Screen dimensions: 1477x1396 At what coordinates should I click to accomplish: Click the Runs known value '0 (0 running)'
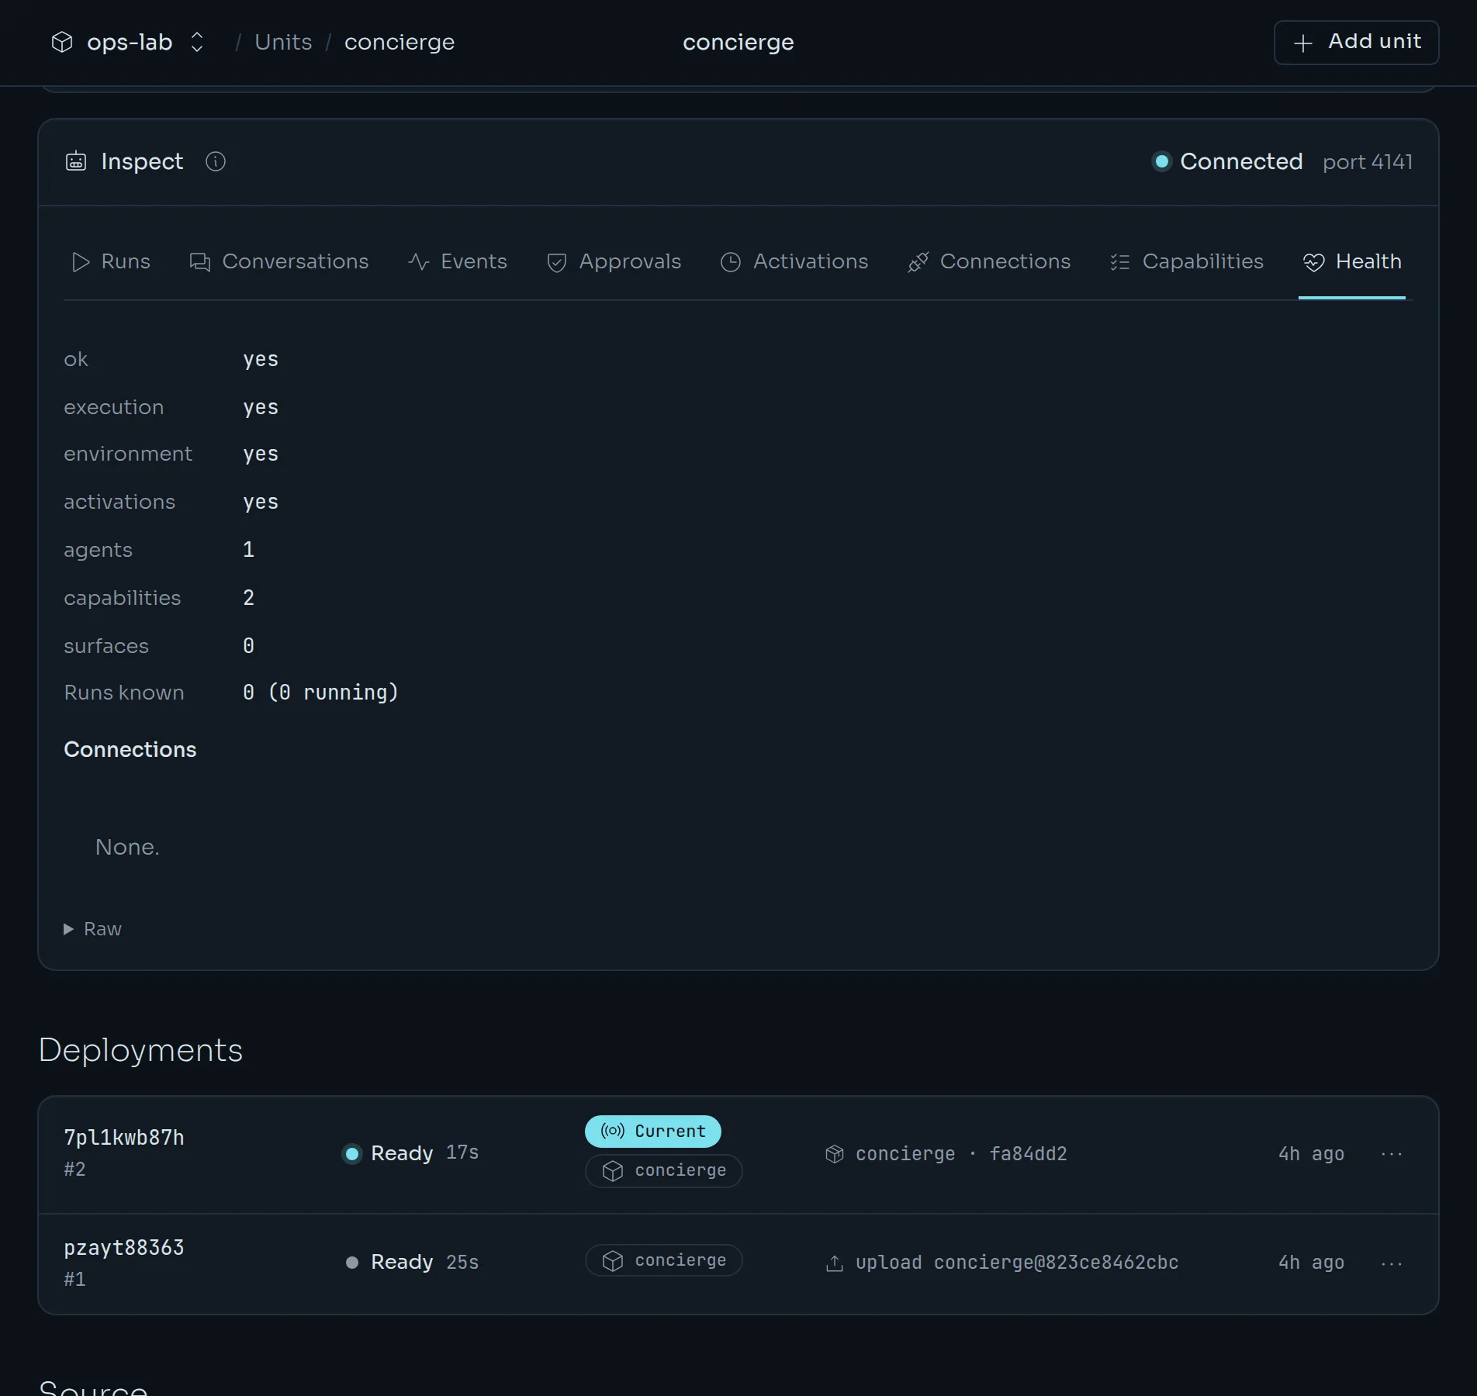(x=320, y=693)
